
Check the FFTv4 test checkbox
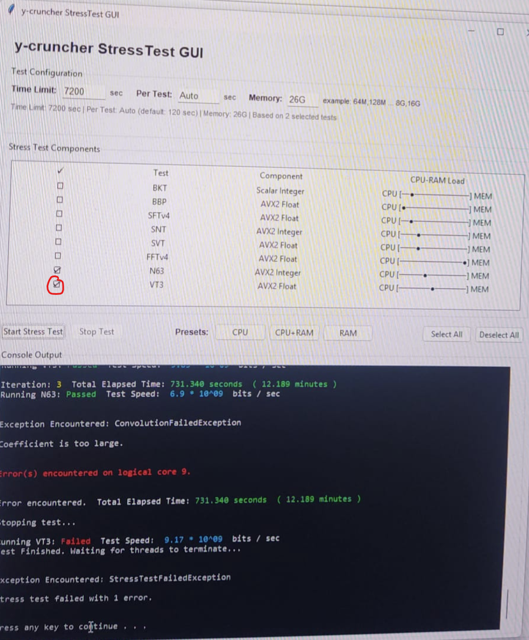pos(58,255)
